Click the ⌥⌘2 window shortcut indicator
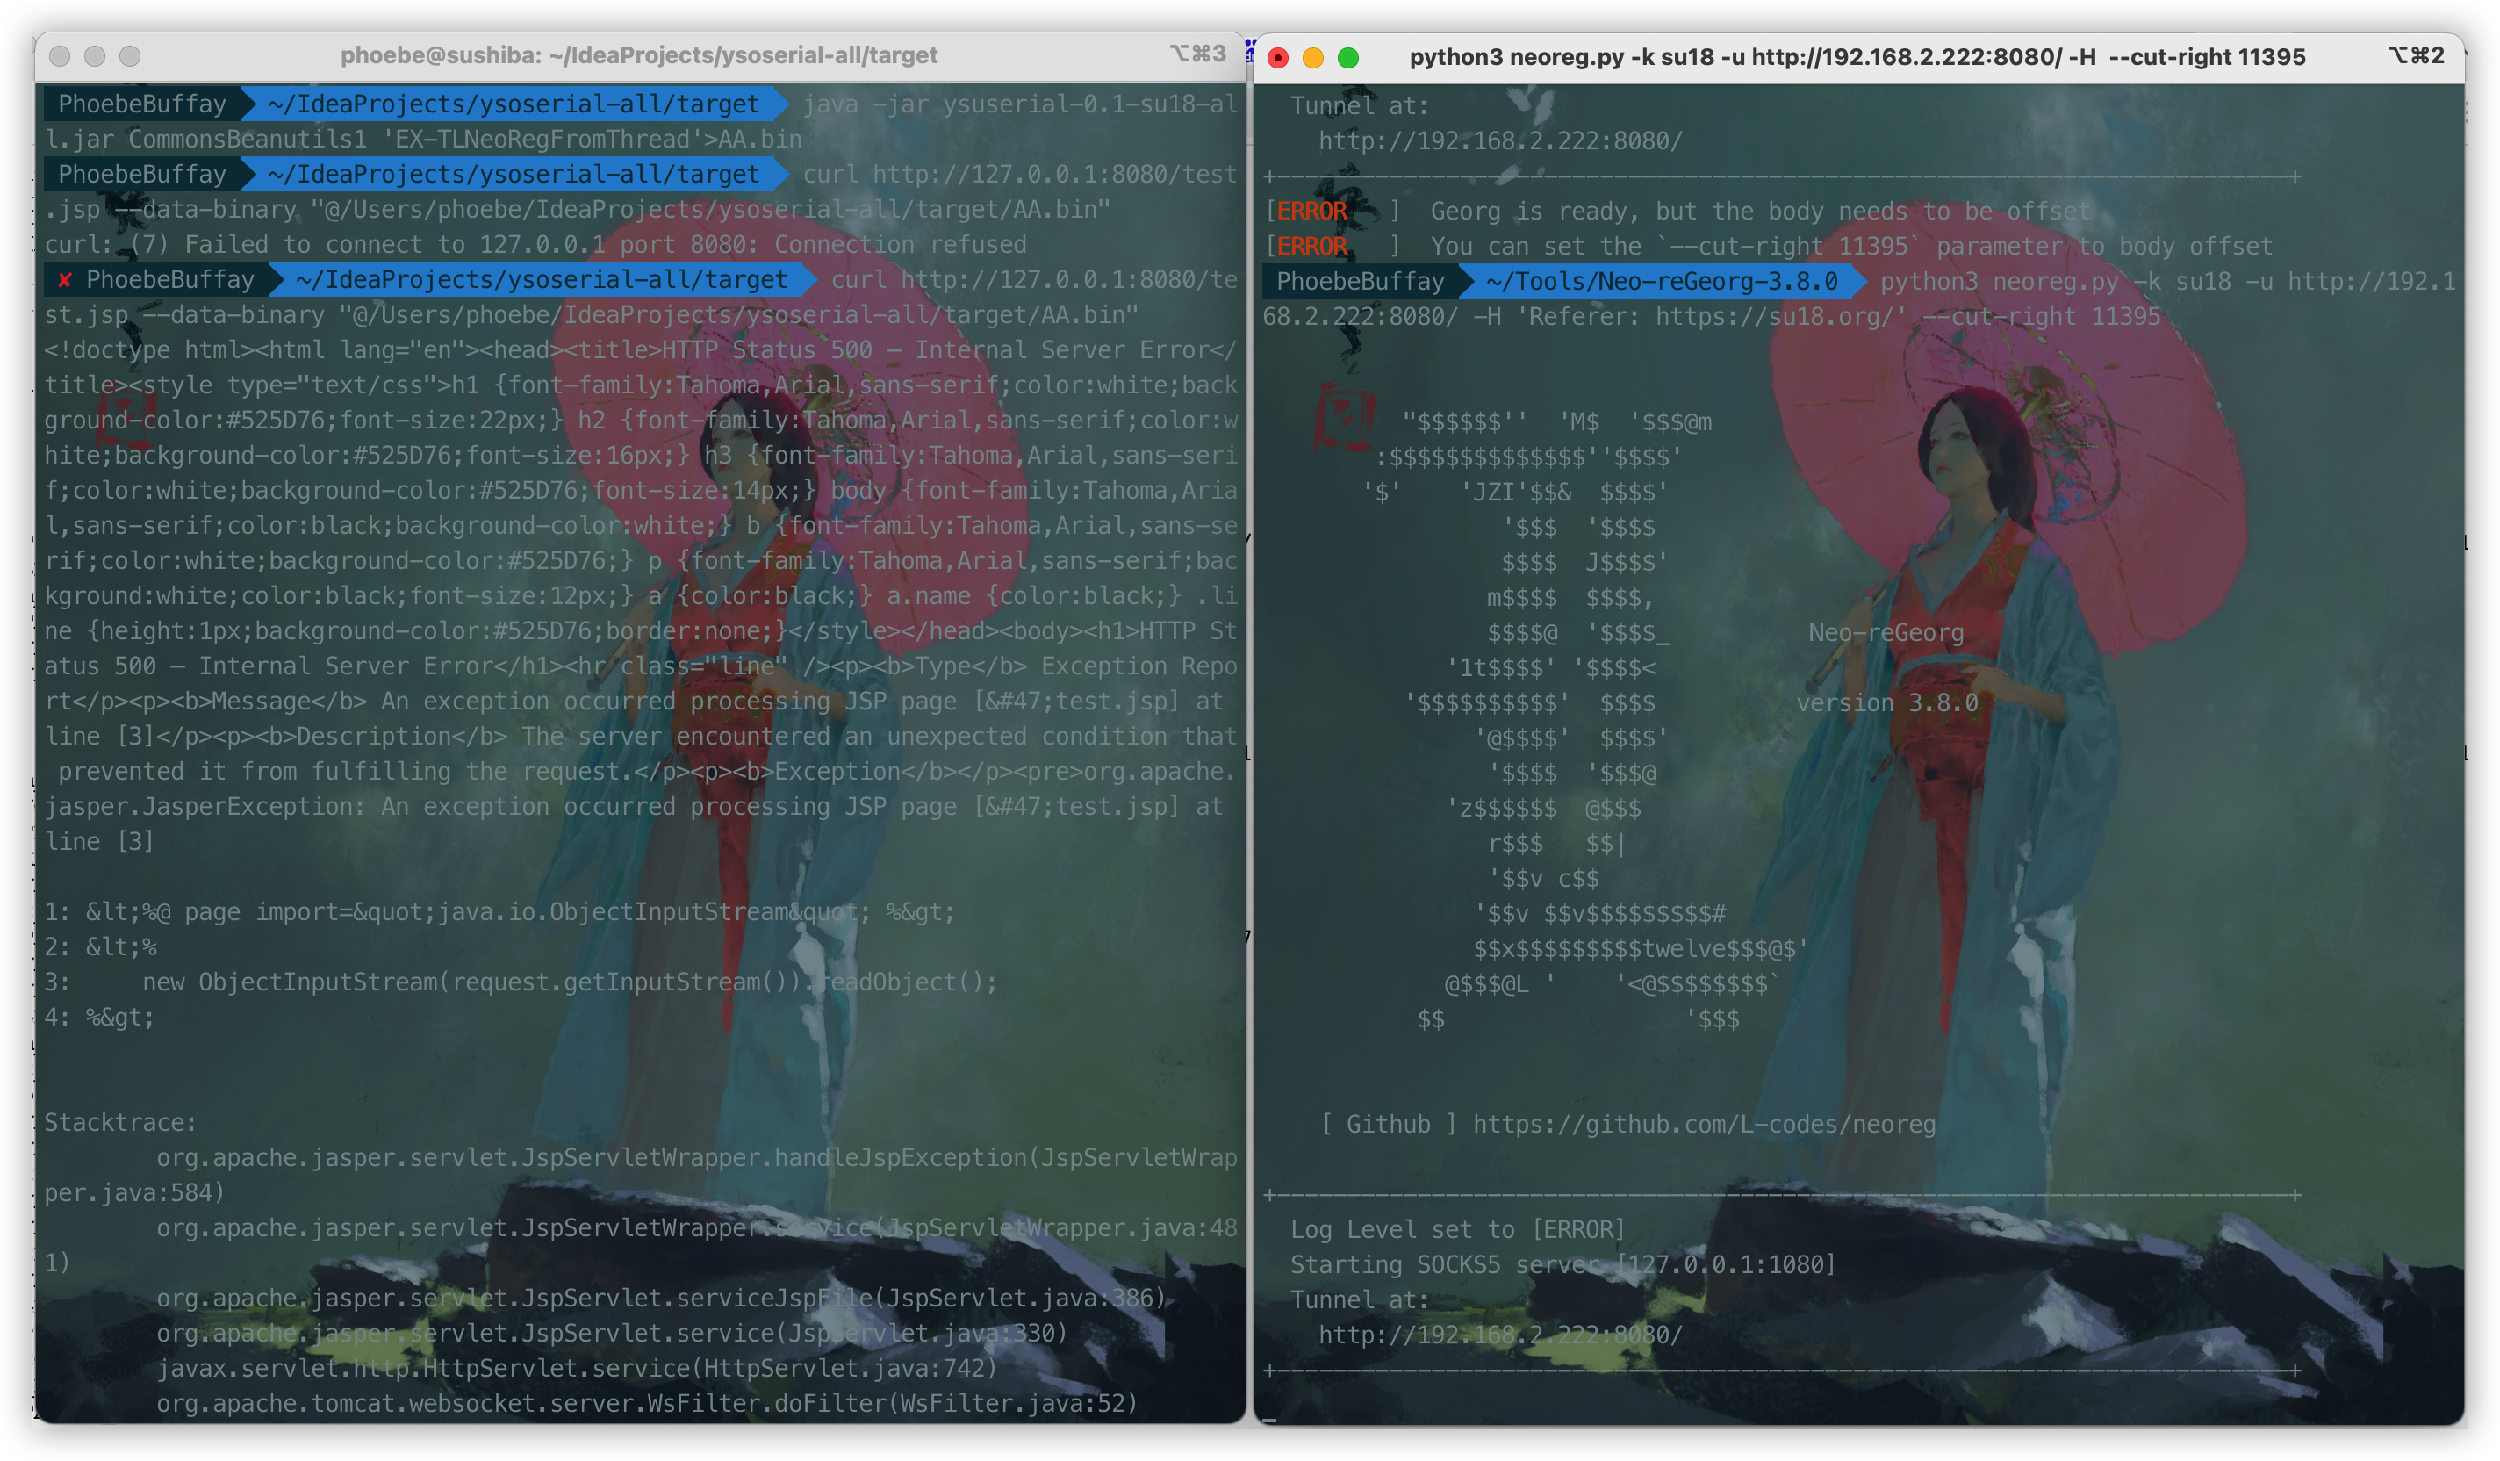 pos(2416,55)
